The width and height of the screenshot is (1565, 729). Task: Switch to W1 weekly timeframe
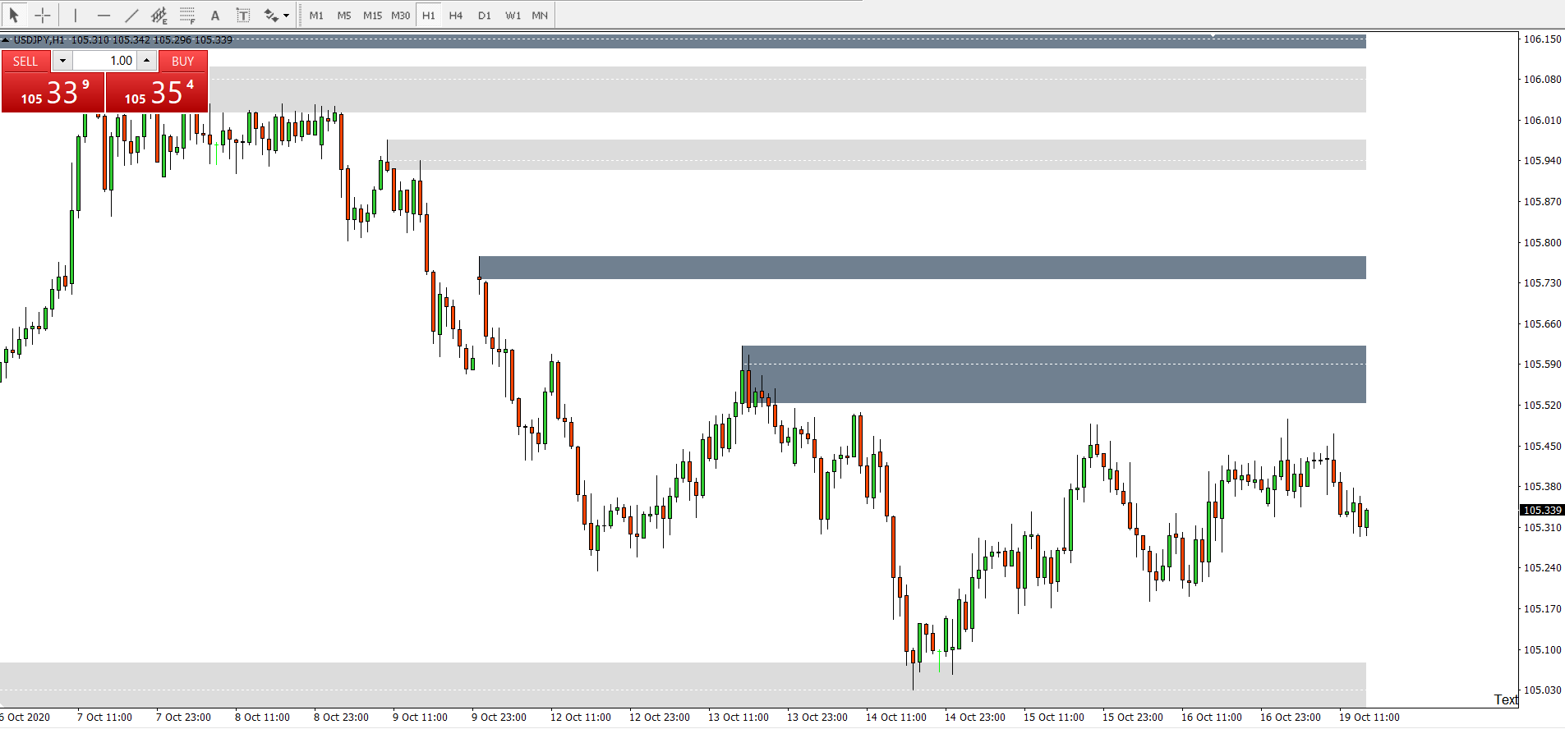click(513, 16)
